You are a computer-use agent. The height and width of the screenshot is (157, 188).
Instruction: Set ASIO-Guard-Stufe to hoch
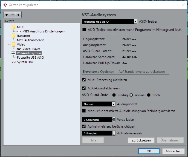pyautogui.click(x=149, y=95)
